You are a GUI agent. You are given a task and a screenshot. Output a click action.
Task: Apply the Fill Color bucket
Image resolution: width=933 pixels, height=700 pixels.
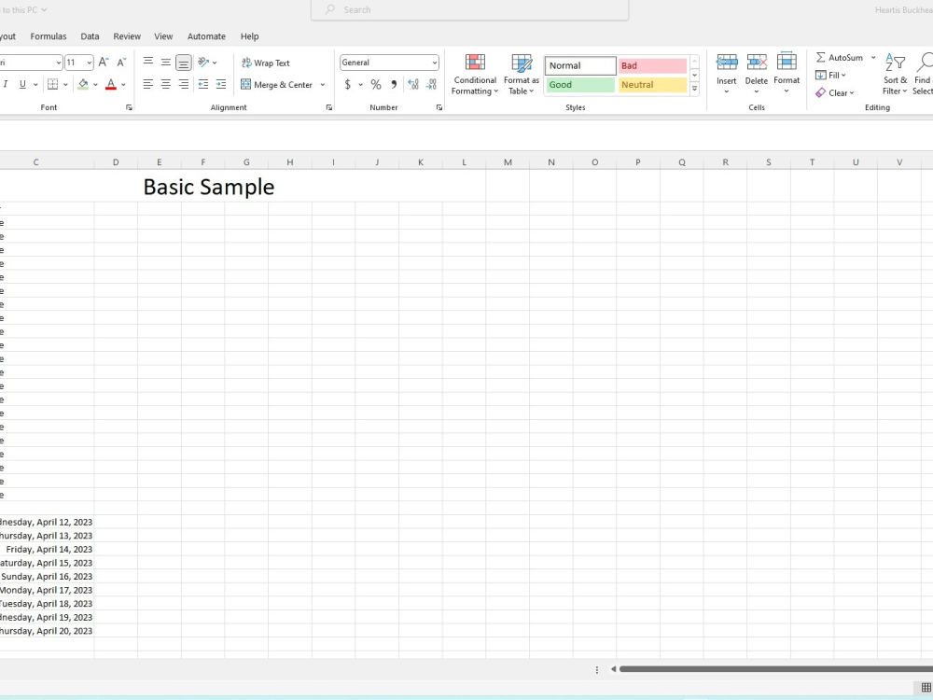pos(83,85)
